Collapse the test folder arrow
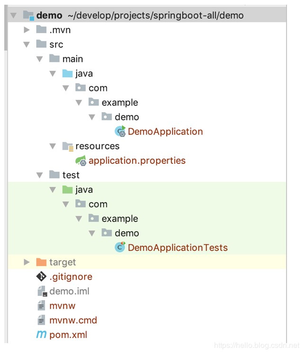Viewport: 304px width, 354px height. pyautogui.click(x=40, y=175)
